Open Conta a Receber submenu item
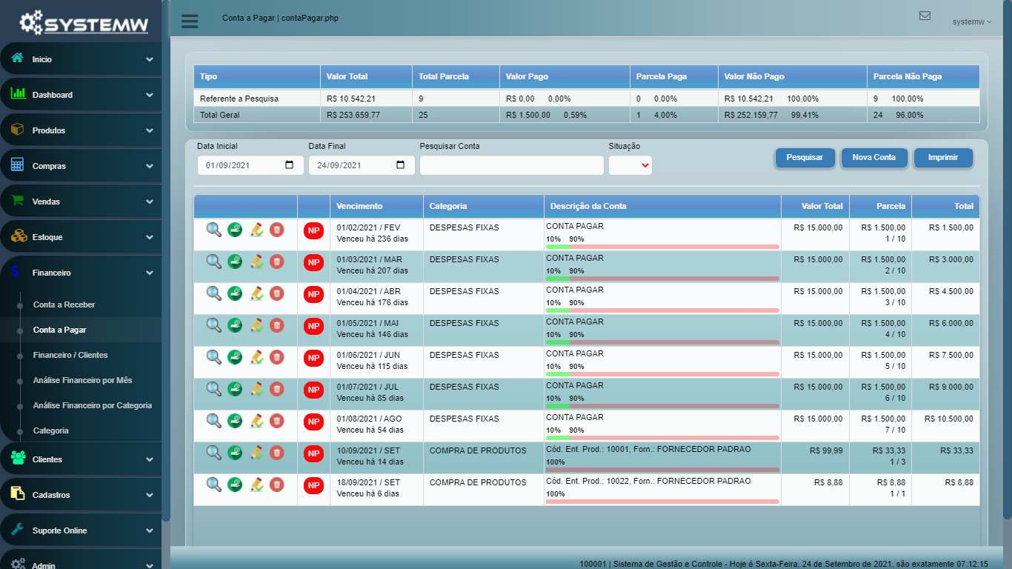Image resolution: width=1012 pixels, height=569 pixels. click(x=64, y=305)
